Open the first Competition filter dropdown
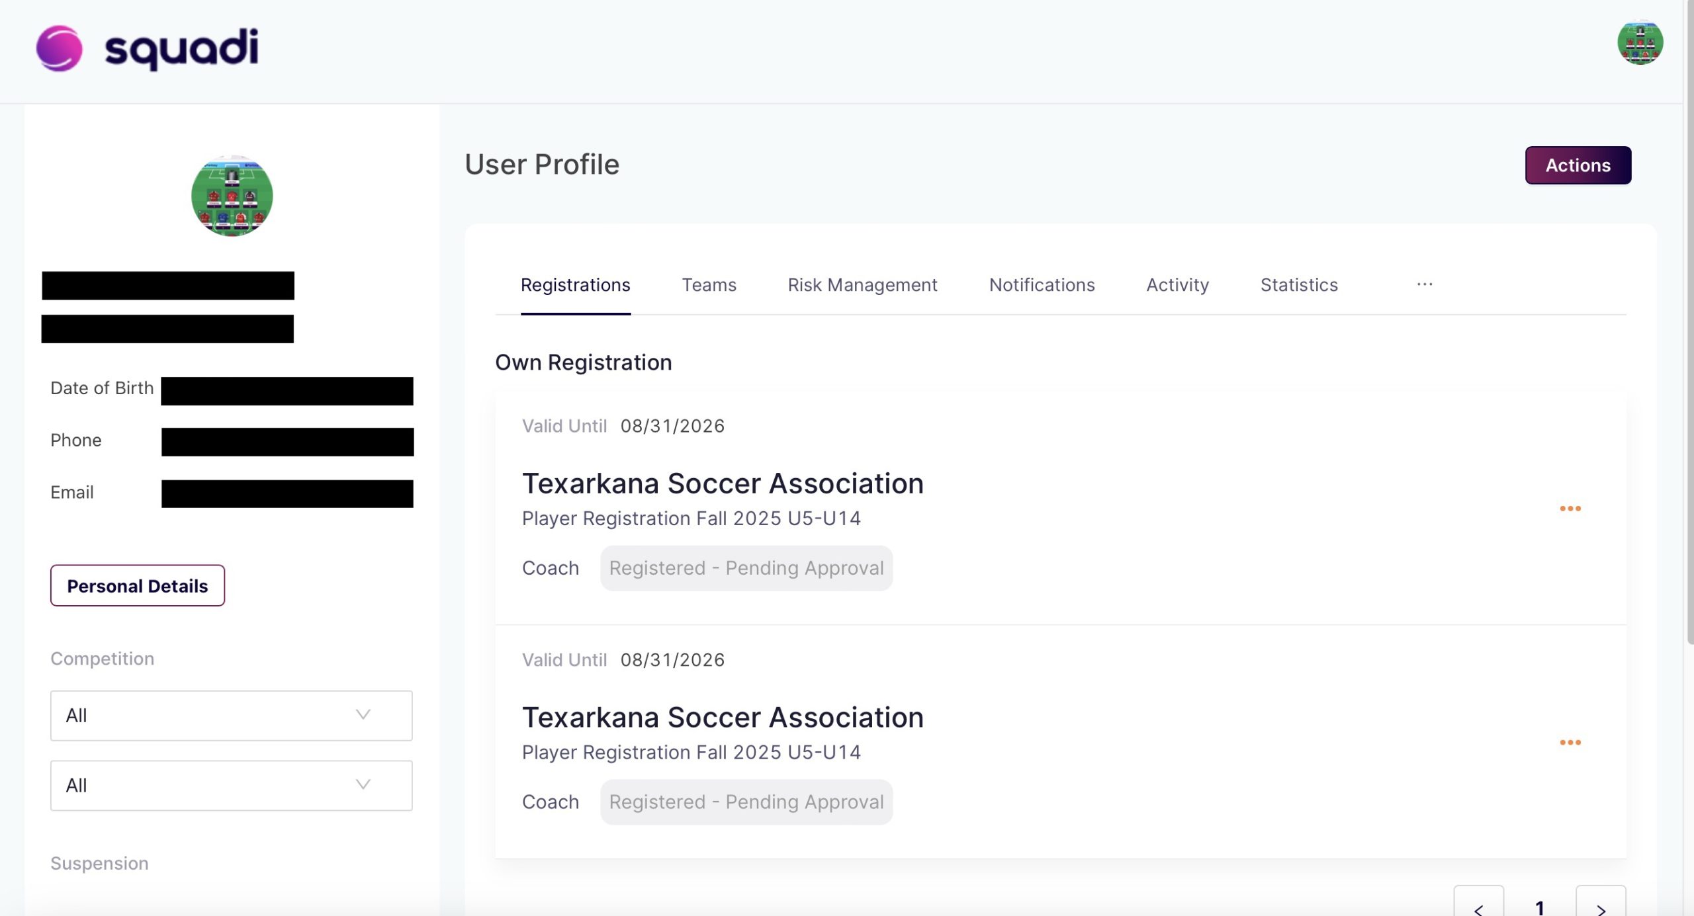This screenshot has height=916, width=1694. (230, 715)
